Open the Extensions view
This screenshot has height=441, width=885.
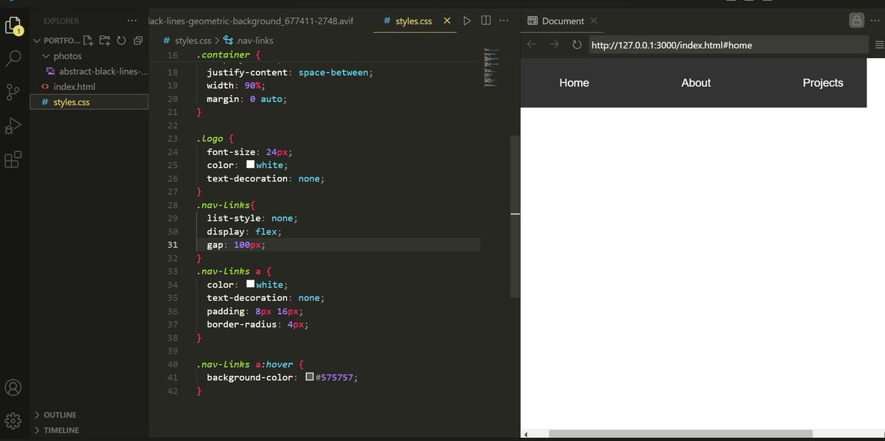(13, 159)
